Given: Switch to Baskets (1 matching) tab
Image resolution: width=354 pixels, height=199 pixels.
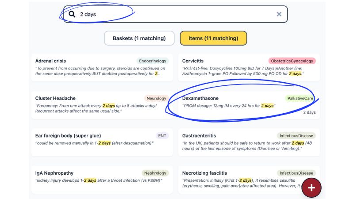Looking at the screenshot, I should (139, 38).
